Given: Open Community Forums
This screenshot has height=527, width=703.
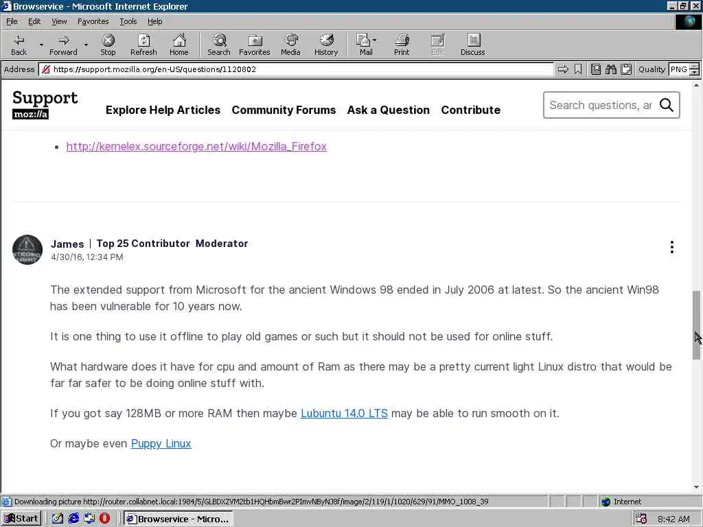Looking at the screenshot, I should click(x=284, y=110).
